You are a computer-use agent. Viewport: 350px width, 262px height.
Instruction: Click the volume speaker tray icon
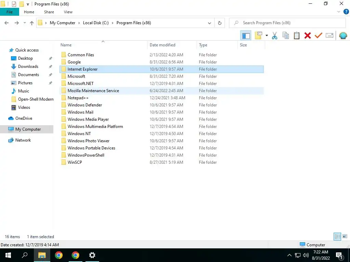coord(306,255)
